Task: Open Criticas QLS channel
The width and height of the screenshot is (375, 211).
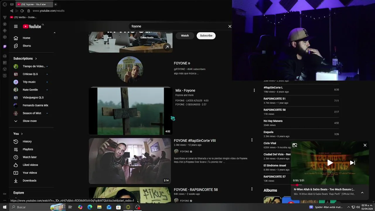Action: point(32,74)
